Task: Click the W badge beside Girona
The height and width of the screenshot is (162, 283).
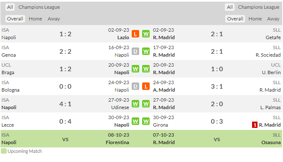Action: coord(146,121)
